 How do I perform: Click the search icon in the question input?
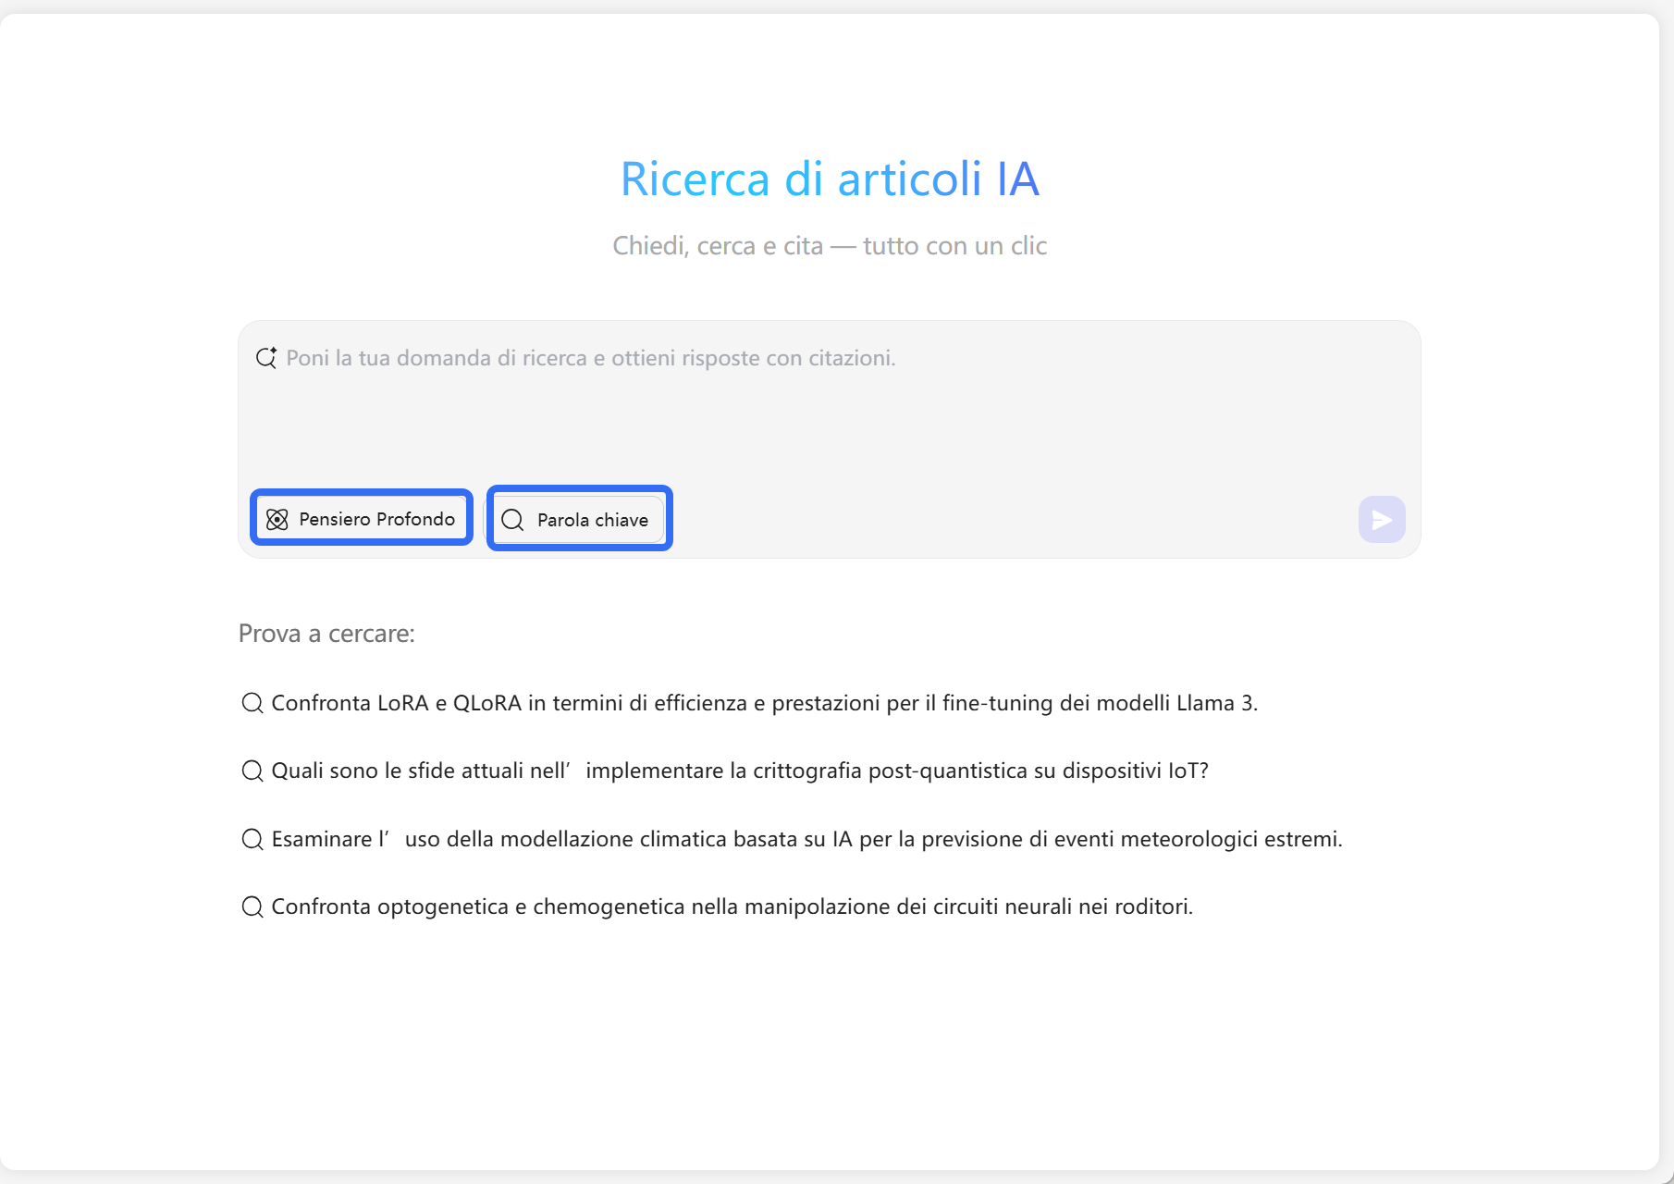[265, 358]
